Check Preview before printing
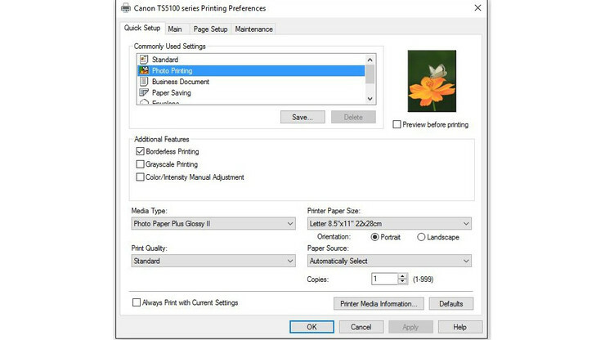The height and width of the screenshot is (340, 605). pyautogui.click(x=397, y=124)
